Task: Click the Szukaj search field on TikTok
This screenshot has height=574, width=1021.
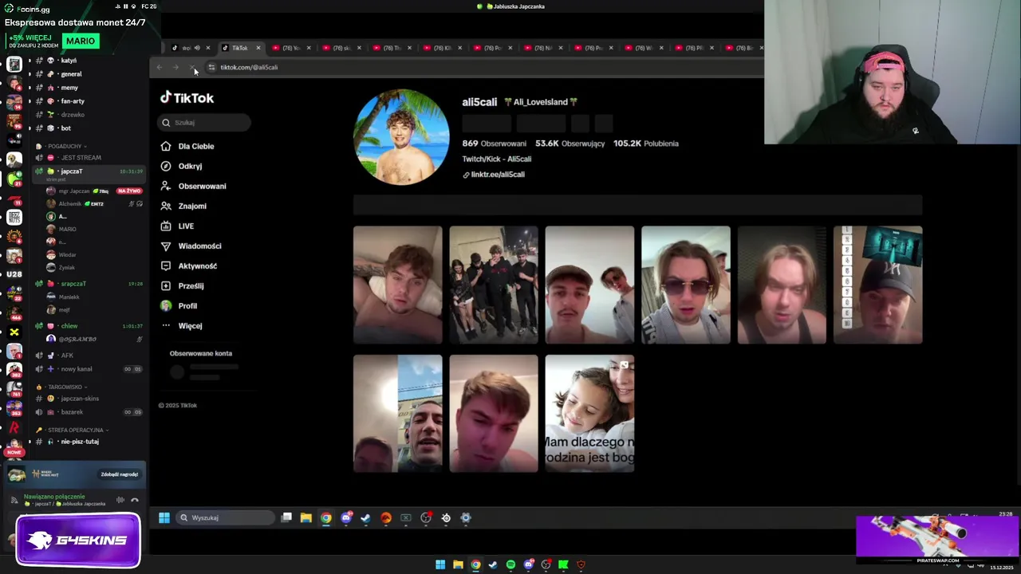Action: click(x=204, y=123)
